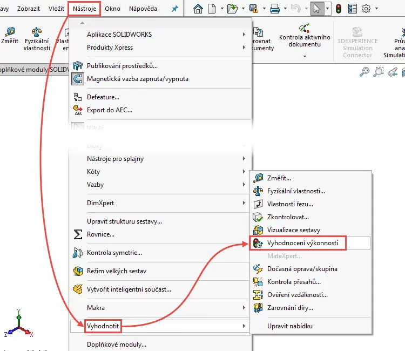Viewport: 405px width, 351px height.
Task: Expand Aplikace SOLIDWORKS submenu
Action: (160, 35)
